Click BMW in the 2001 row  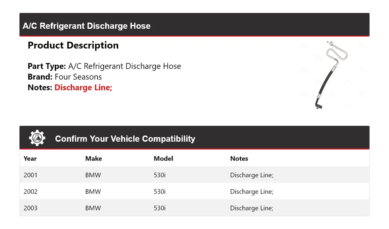pos(93,175)
